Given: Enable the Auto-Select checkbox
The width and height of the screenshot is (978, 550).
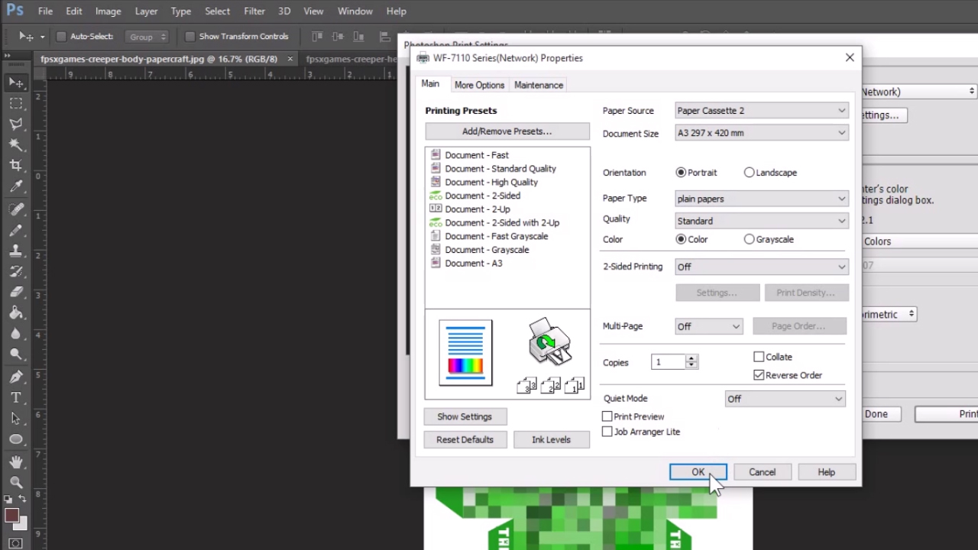Looking at the screenshot, I should point(61,37).
